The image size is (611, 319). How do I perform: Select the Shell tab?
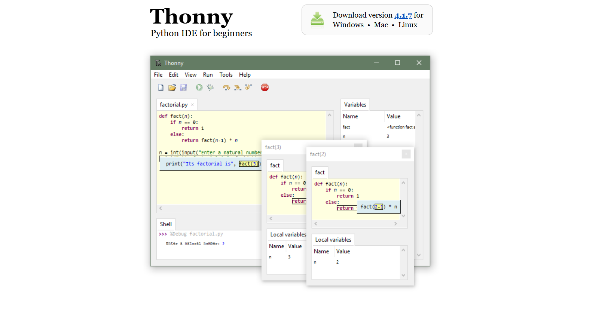(166, 224)
